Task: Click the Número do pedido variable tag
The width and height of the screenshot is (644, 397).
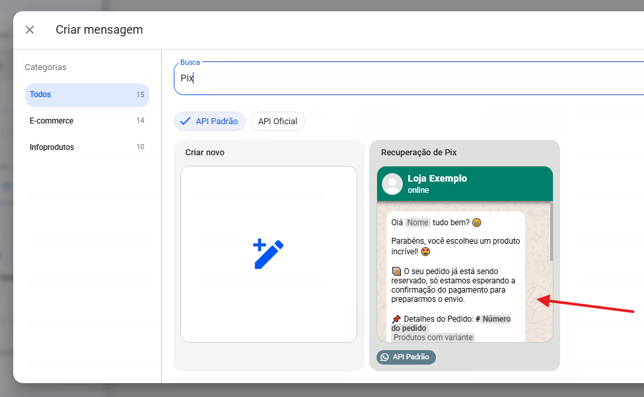Action: point(451,324)
